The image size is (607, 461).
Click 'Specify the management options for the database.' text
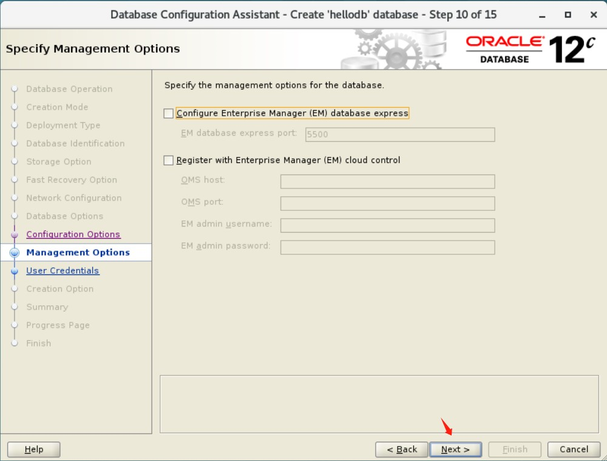[274, 85]
